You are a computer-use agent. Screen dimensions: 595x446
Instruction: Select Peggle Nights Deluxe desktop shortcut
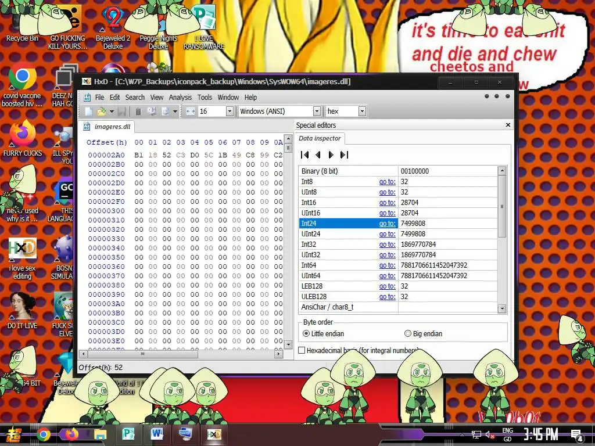click(x=158, y=28)
